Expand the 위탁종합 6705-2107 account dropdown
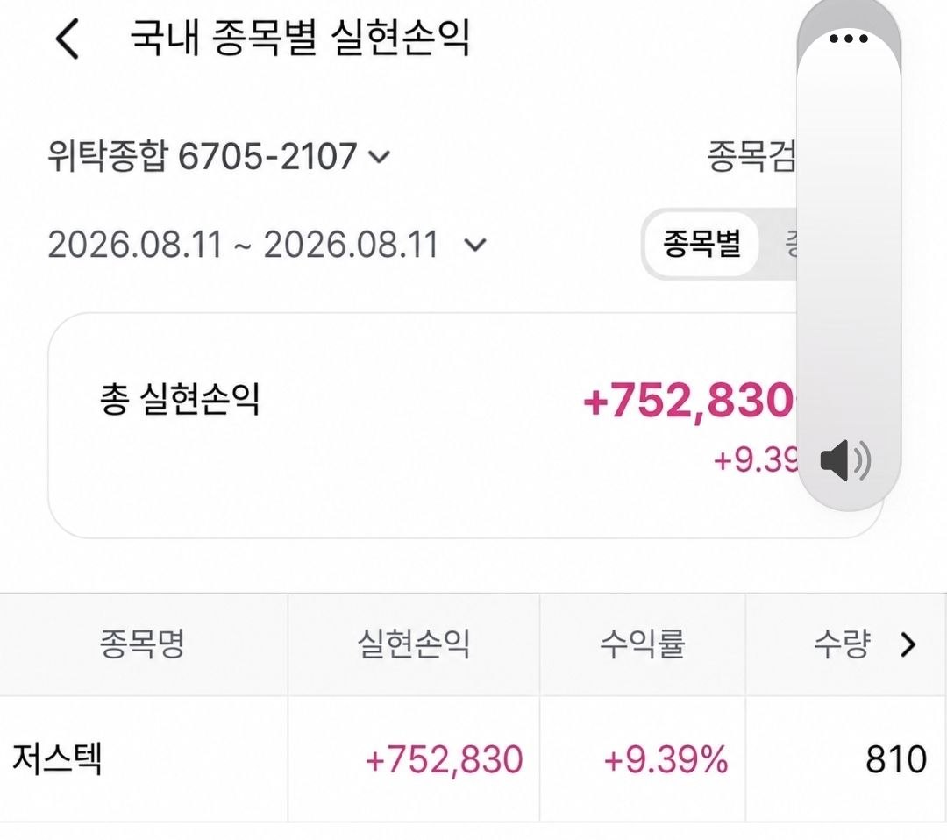Screen dimensions: 947x840 tap(218, 156)
